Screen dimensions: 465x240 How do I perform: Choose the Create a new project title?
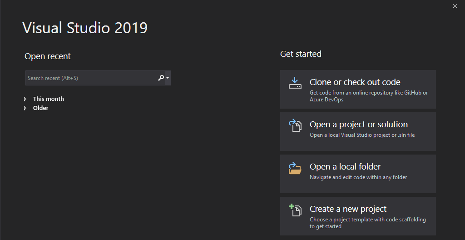[348, 209]
